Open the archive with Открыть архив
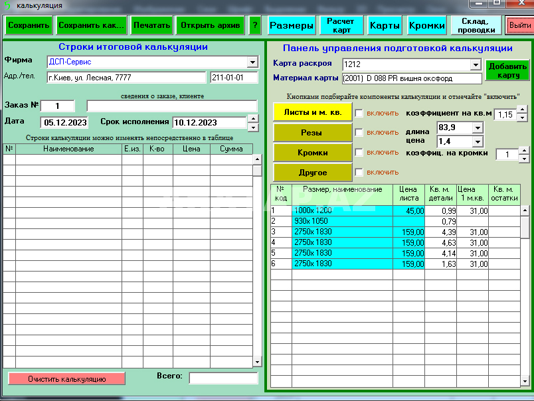Image resolution: width=534 pixels, height=401 pixels. (211, 26)
